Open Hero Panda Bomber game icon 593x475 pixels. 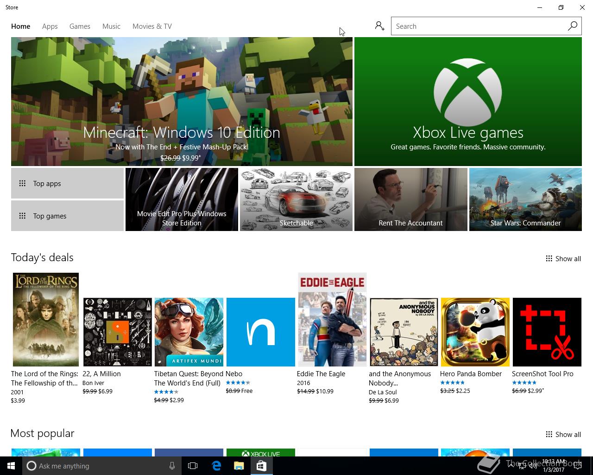pos(475,332)
